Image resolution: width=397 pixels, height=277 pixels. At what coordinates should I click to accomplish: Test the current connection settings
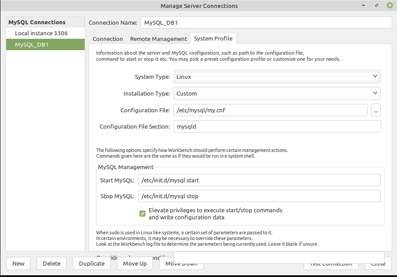[331, 263]
